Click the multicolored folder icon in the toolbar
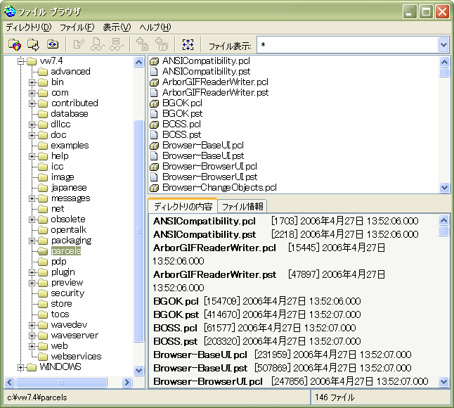This screenshot has height=408, width=454. click(x=14, y=45)
